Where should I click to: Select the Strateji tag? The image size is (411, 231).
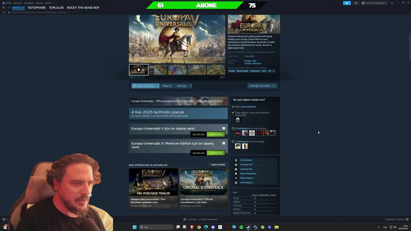pyautogui.click(x=232, y=71)
